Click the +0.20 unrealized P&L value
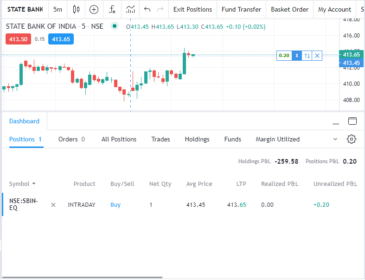 click(321, 205)
